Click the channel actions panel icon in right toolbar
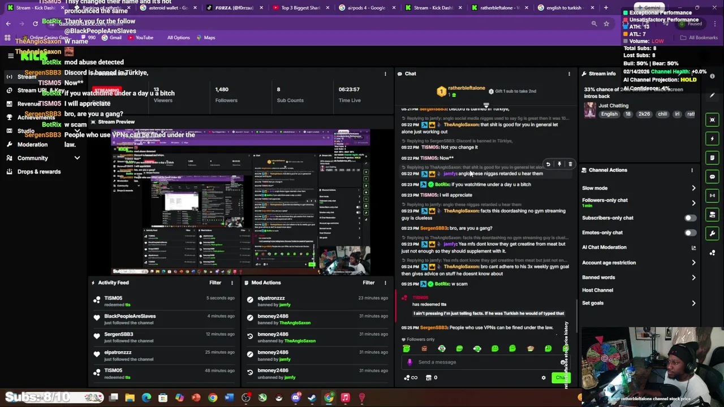724x407 pixels. click(712, 215)
